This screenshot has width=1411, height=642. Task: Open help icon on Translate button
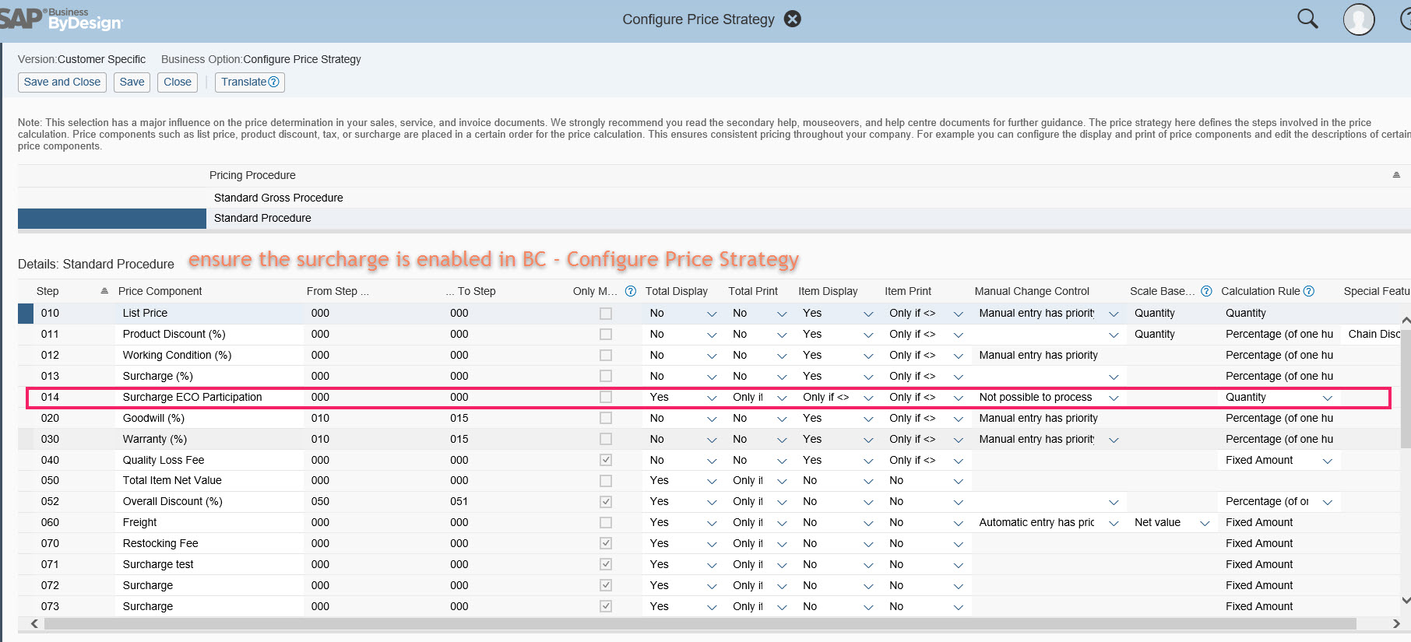(x=273, y=82)
